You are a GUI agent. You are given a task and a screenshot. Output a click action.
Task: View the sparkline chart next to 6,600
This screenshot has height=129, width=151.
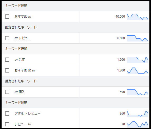(138, 38)
